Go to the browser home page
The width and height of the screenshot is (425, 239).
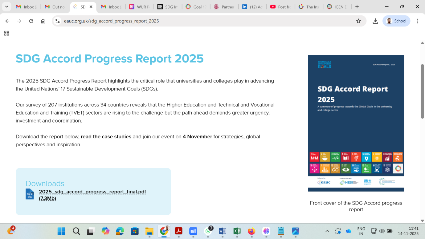[x=43, y=21]
